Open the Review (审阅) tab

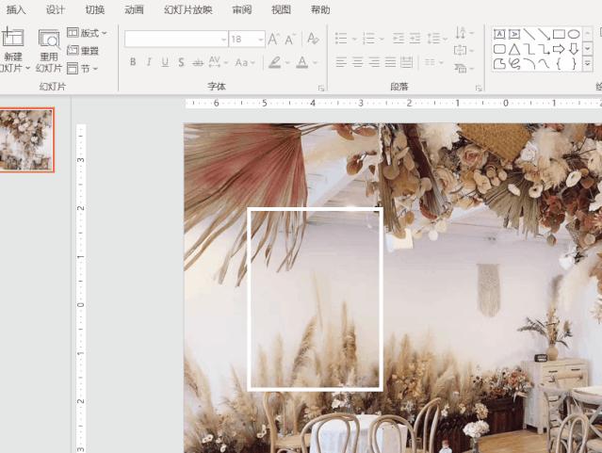(x=242, y=9)
